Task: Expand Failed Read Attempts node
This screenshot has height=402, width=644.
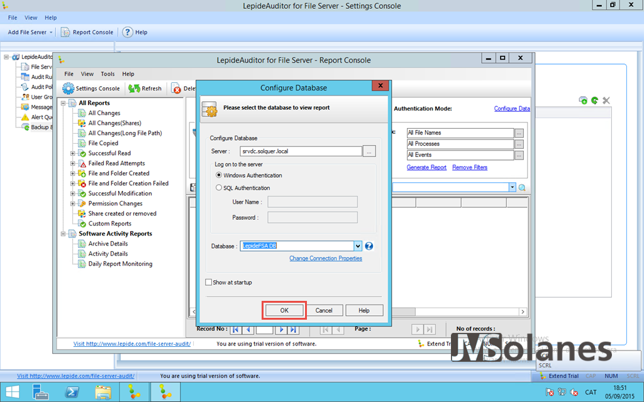Action: coord(73,163)
